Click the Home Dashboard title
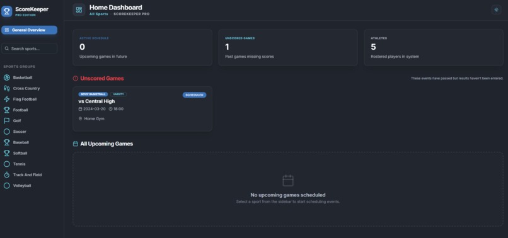The image size is (508, 238). pos(116,7)
